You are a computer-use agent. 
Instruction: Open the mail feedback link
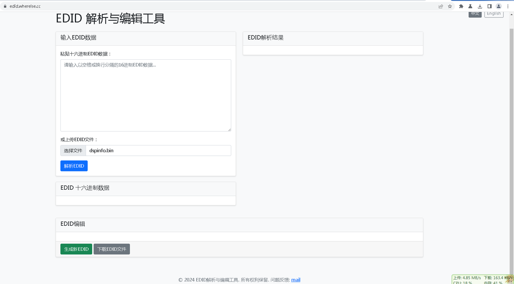click(296, 280)
